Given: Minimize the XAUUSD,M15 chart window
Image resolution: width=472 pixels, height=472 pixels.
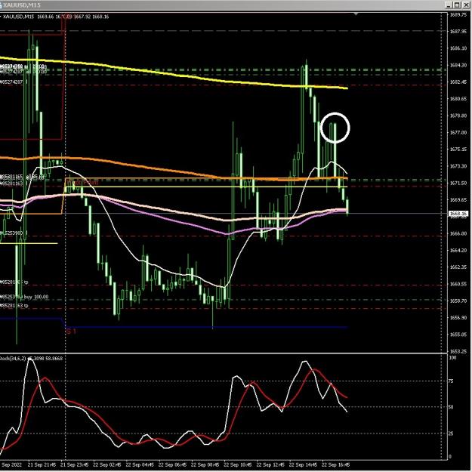Looking at the screenshot, I should [449, 5].
